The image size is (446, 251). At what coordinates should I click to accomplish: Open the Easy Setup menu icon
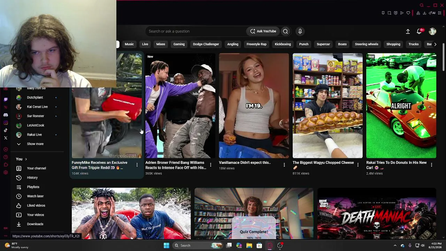pyautogui.click(x=439, y=13)
